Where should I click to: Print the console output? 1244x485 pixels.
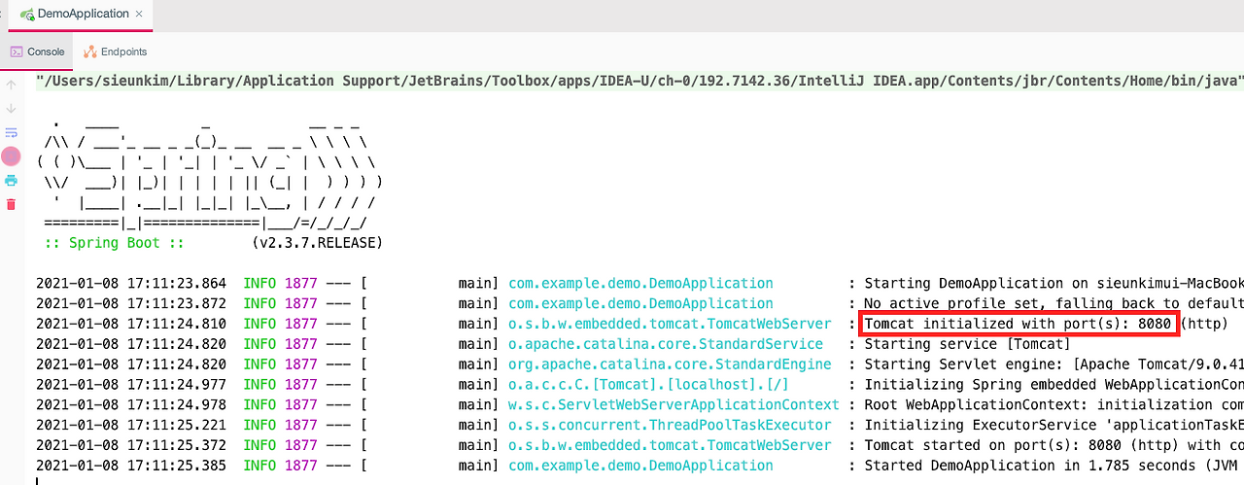pos(12,180)
